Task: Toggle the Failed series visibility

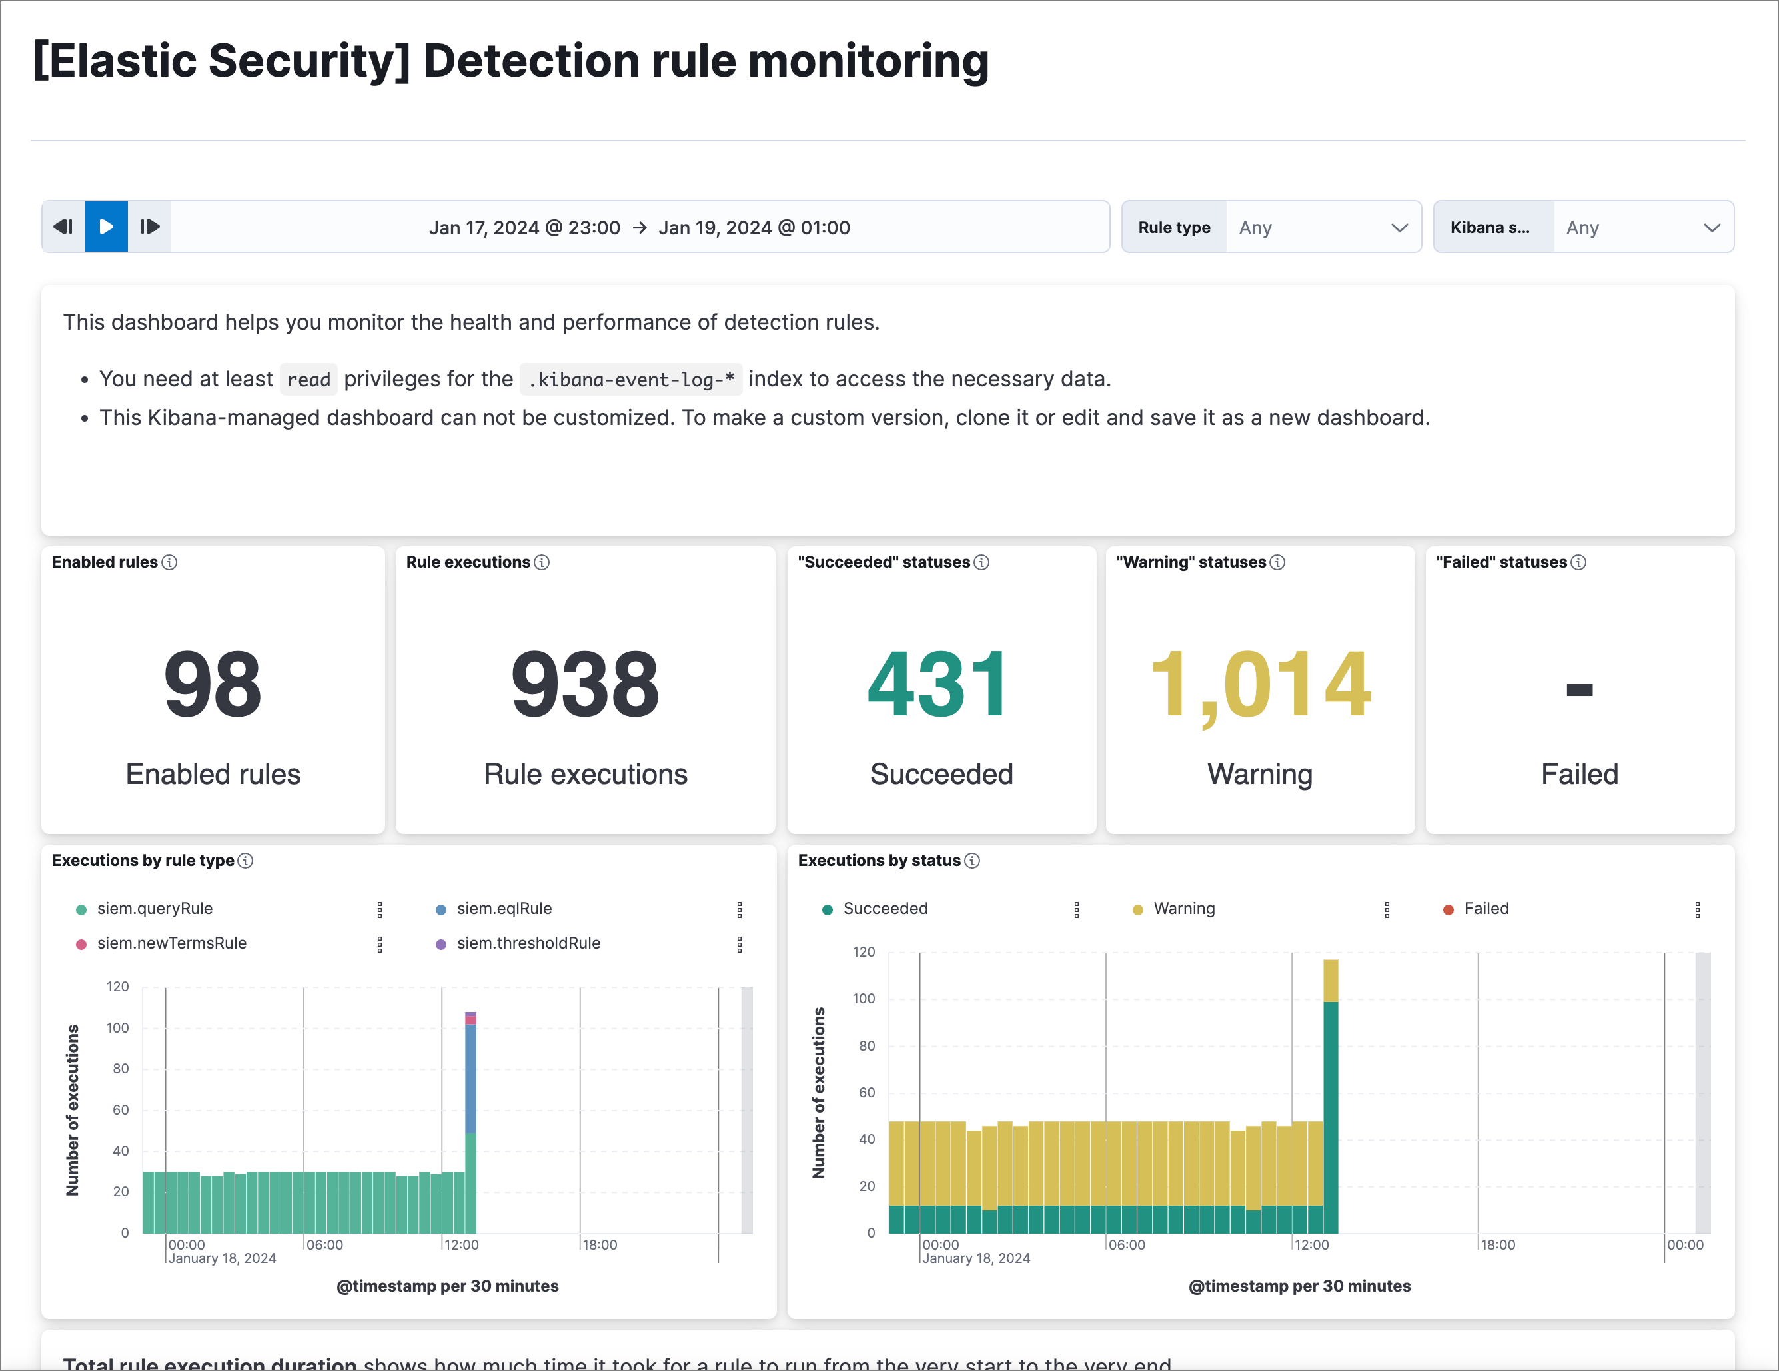Action: tap(1485, 908)
